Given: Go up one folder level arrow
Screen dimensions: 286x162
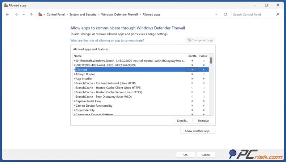Looking at the screenshot, I should 31,14.
